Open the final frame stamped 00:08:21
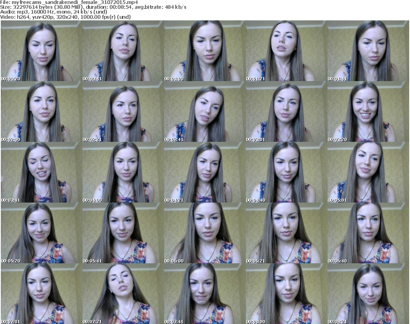The height and width of the screenshot is (324, 410). [368, 294]
